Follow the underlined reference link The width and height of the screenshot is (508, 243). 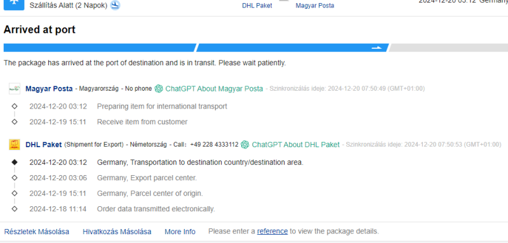coord(272,232)
